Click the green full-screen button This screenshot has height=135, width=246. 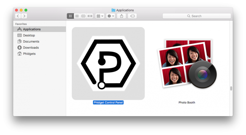26,10
